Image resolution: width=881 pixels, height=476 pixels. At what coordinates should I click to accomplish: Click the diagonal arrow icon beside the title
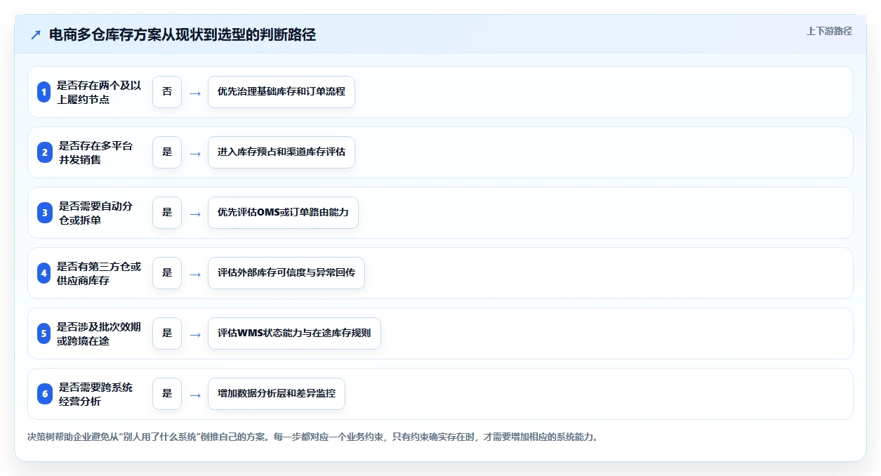[36, 35]
